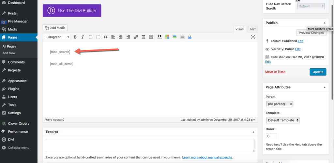This screenshot has height=163, width=334.
Task: Open Hide Nav Before Scroll dropdown
Action: (x=311, y=6)
